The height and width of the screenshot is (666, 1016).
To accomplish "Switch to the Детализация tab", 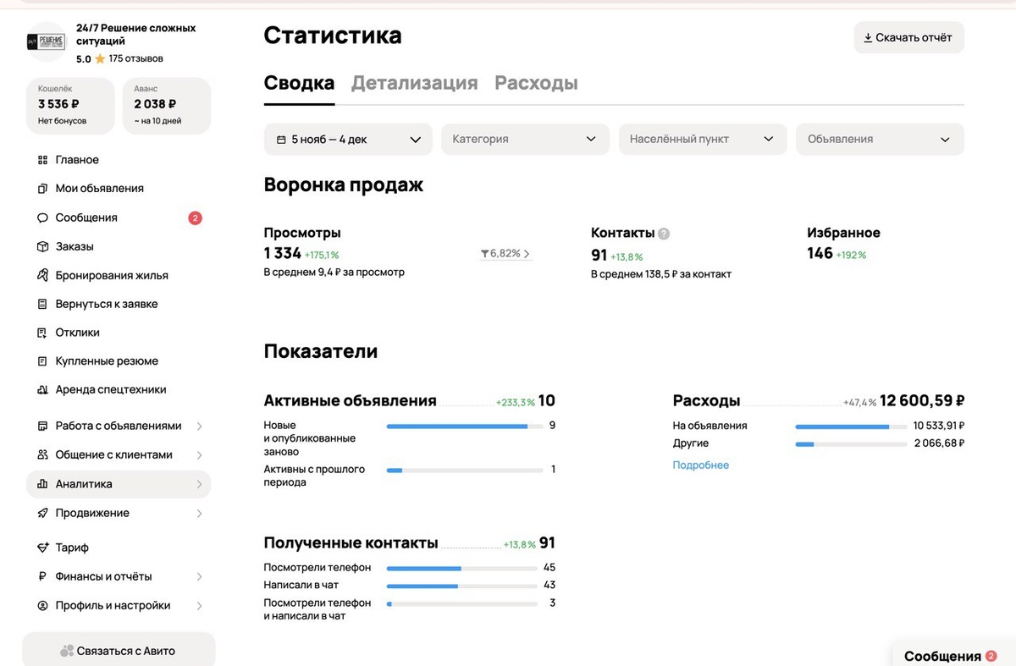I will point(415,83).
